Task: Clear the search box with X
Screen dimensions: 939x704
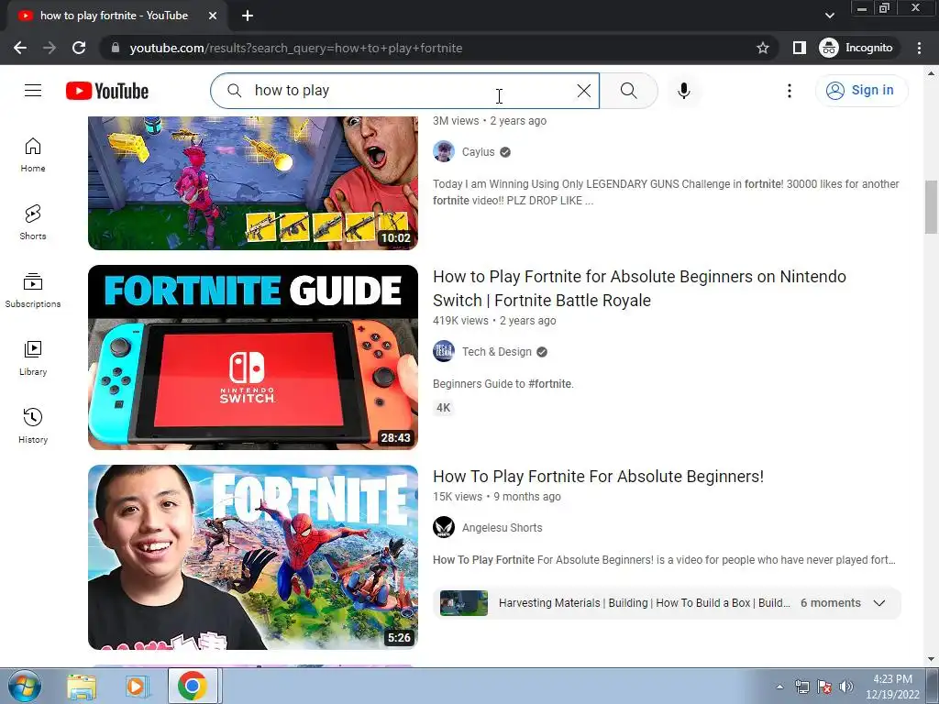Action: tap(583, 91)
